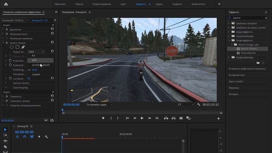This screenshot has height=153, width=272.
Task: Choose 4:3 in the output format list
Action: [x=40, y=56]
